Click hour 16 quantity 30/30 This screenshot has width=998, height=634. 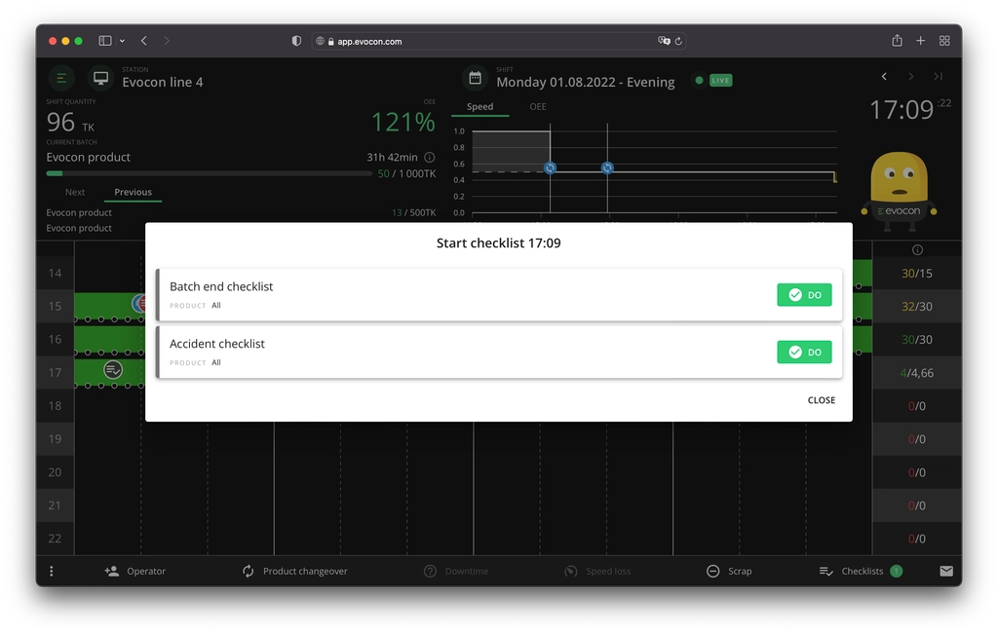tap(916, 340)
